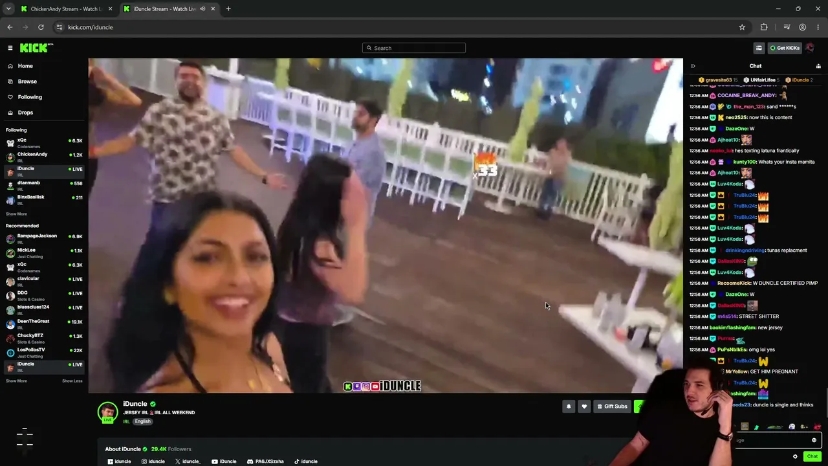Open iDuncle's Kick social link
This screenshot has width=828, height=466.
pyautogui.click(x=119, y=461)
